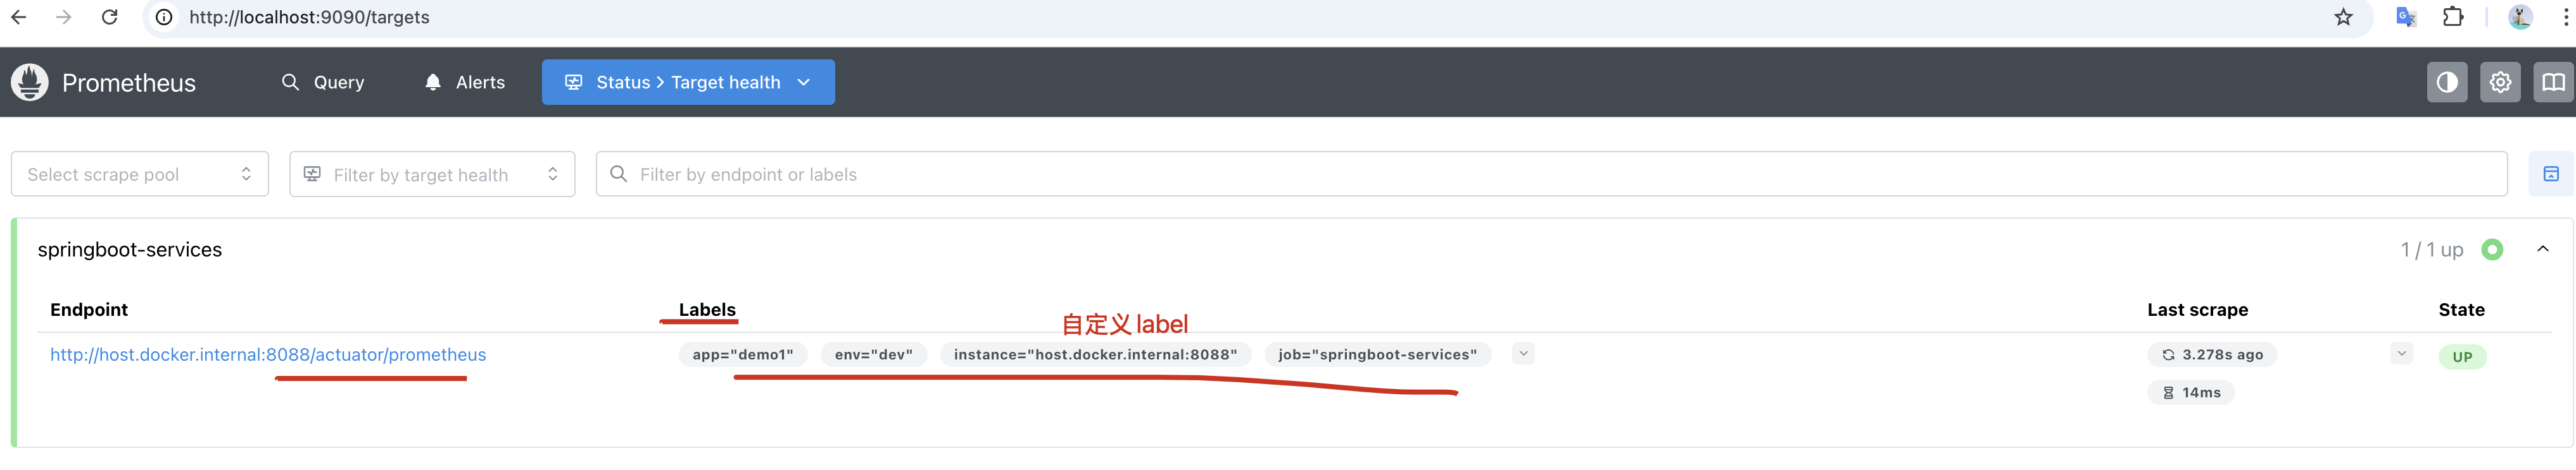2576x470 pixels.
Task: Click the collapse-all panel icon beside filters
Action: coord(2551,174)
